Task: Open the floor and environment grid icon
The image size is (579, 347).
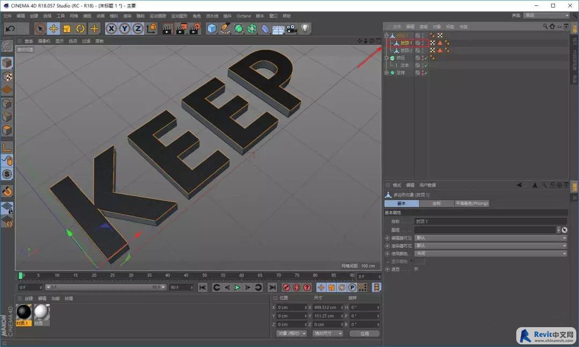Action: click(x=278, y=29)
